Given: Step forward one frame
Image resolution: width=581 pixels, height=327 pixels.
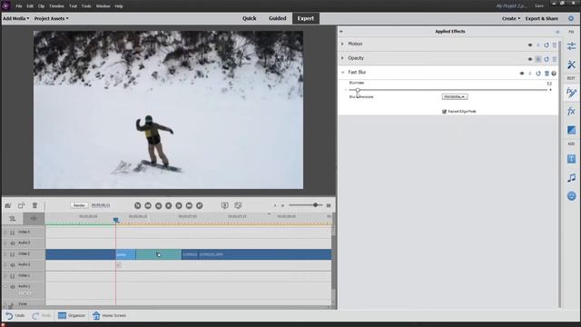Looking at the screenshot, I should (179, 205).
